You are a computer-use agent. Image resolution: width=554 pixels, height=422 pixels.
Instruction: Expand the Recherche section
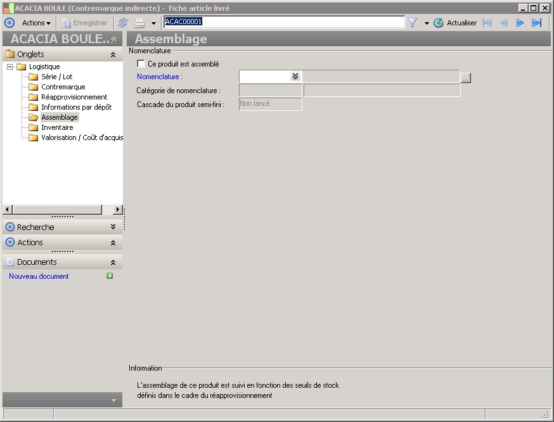pos(113,227)
